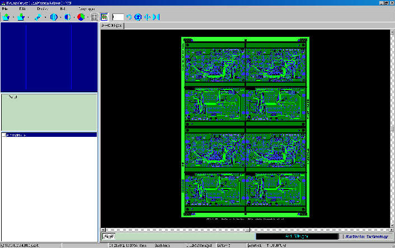Click the up arrow of the vertical scrollbar
This screenshot has height=248, width=395.
(392, 32)
